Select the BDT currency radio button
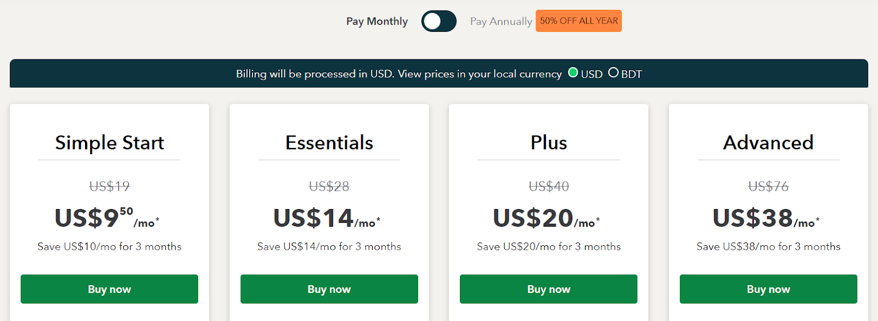The image size is (878, 321). [614, 73]
